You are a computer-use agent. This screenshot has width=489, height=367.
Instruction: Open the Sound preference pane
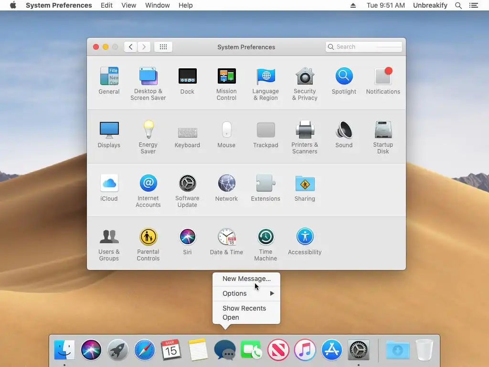[344, 134]
